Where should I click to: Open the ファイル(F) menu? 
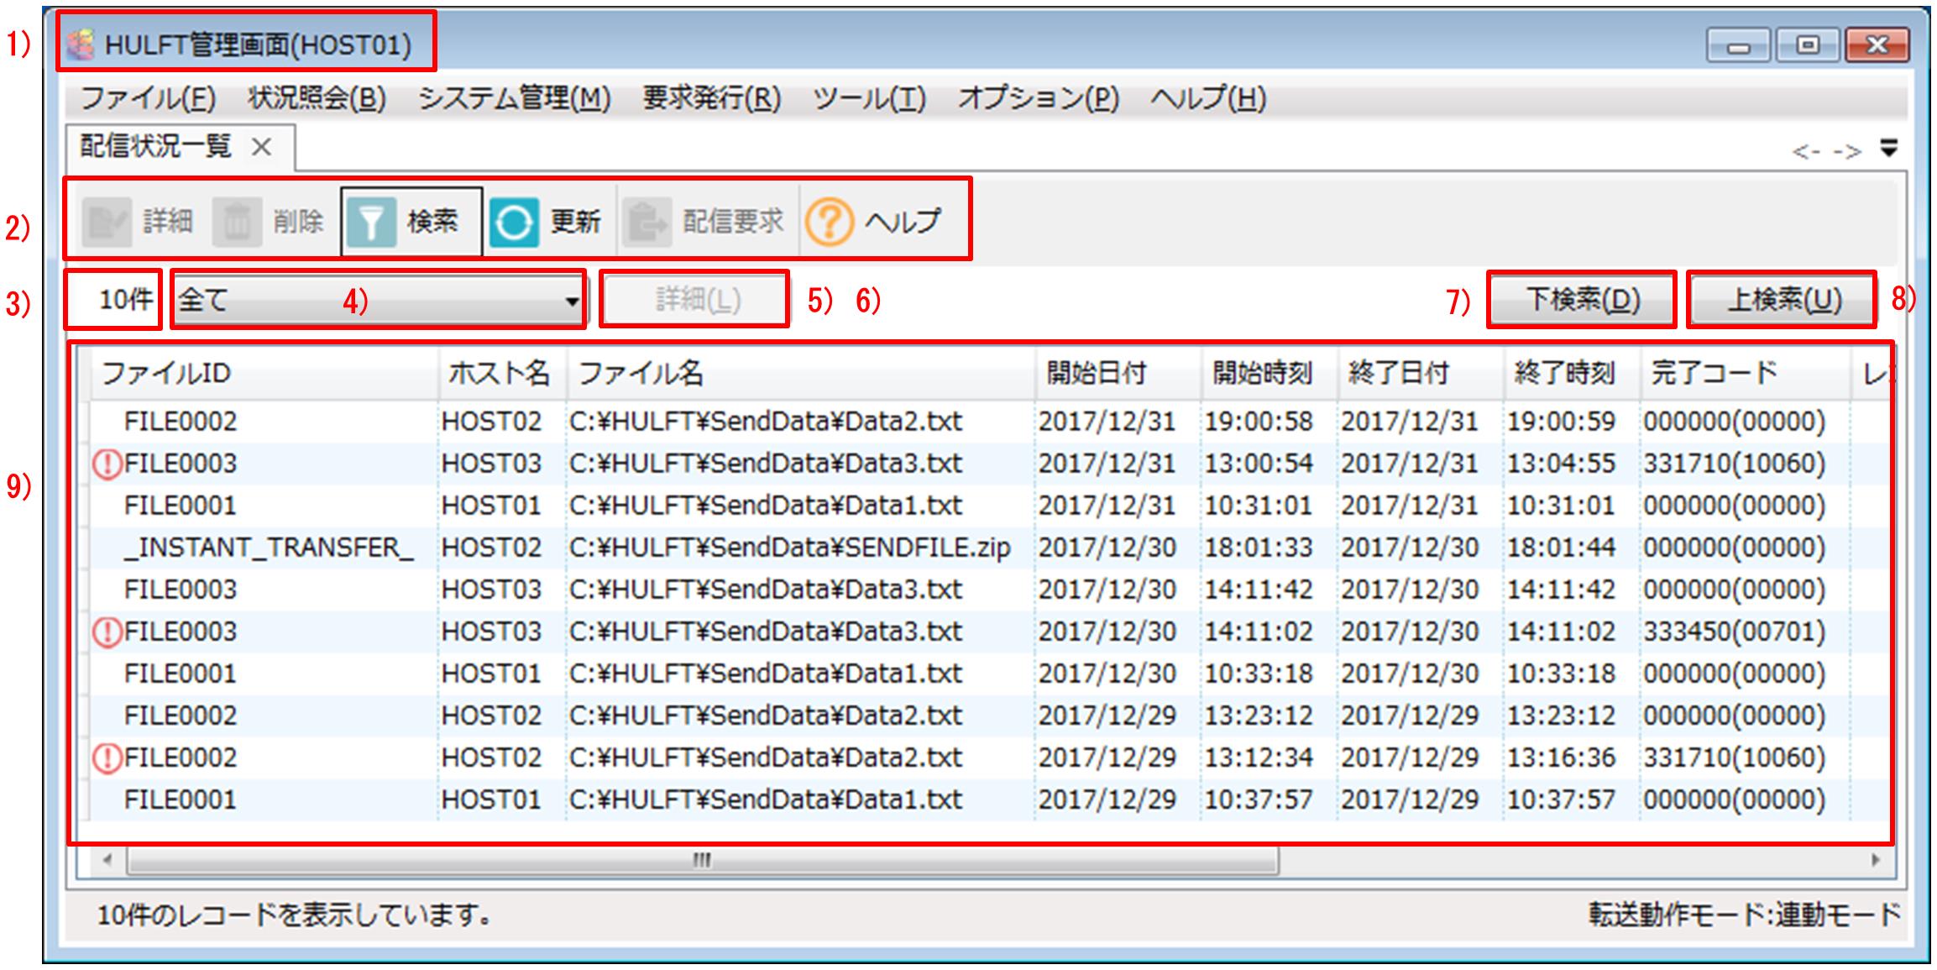tap(148, 99)
